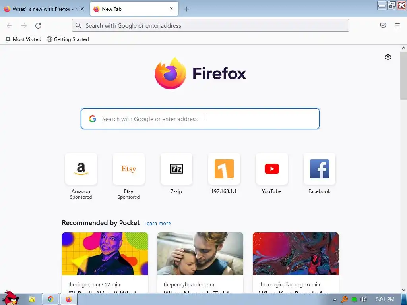Image resolution: width=407 pixels, height=305 pixels.
Task: Click the Firefox logo on page
Action: (200, 73)
